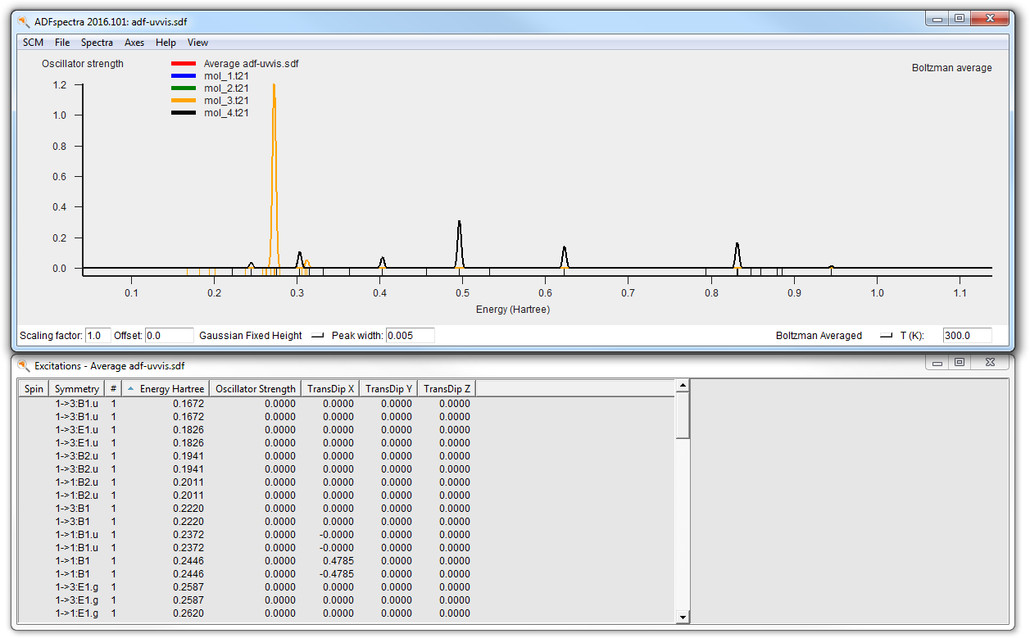This screenshot has width=1030, height=638.
Task: Select the first 1->1:B2.u row at 0.2011
Action: (247, 482)
